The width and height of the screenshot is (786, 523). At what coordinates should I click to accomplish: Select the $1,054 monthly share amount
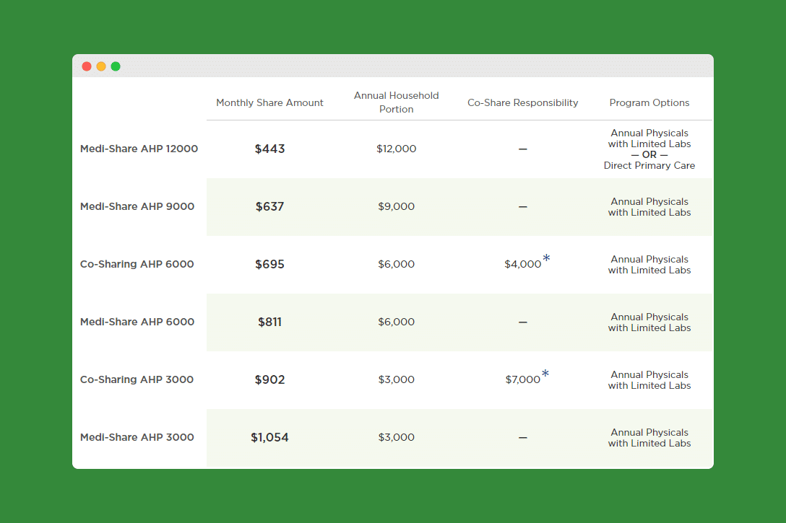pos(269,437)
